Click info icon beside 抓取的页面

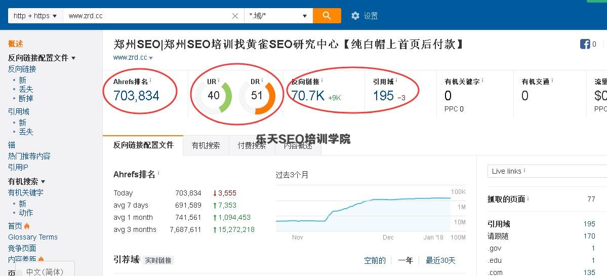point(528,199)
